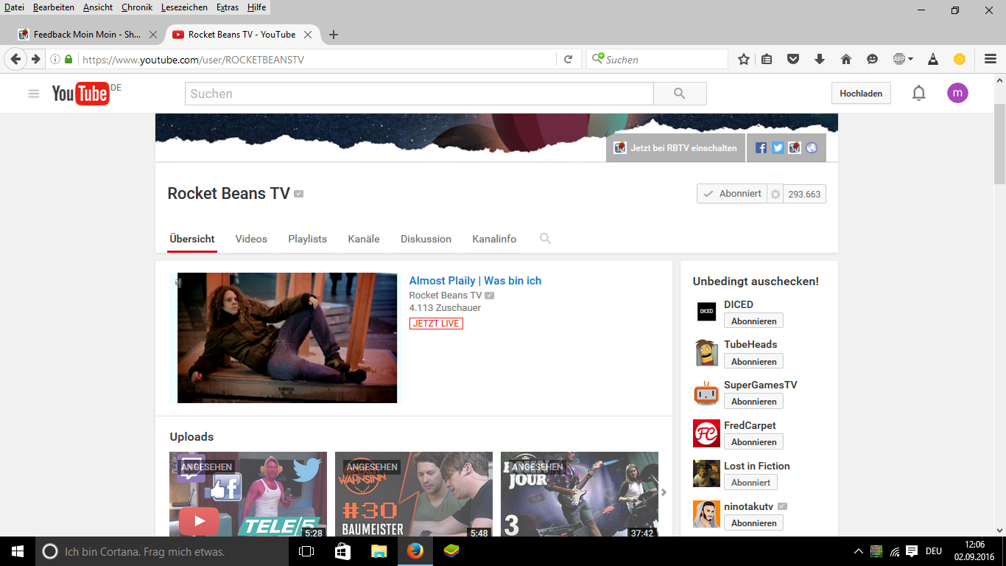Image resolution: width=1006 pixels, height=566 pixels.
Task: Click the Adblock Plus icon
Action: [899, 59]
